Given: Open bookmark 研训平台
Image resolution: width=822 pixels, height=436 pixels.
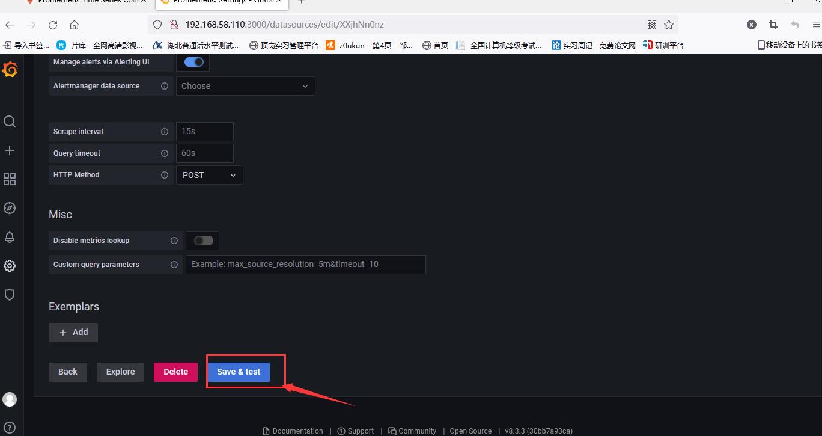Looking at the screenshot, I should pos(663,45).
